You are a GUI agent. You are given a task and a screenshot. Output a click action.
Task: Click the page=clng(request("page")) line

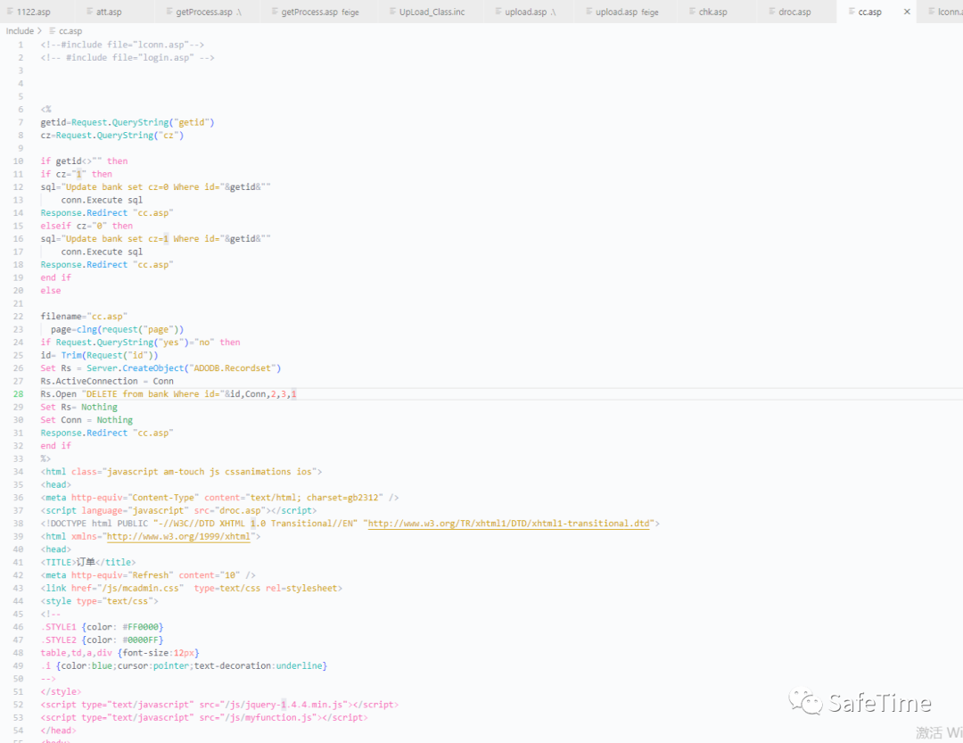coord(118,329)
